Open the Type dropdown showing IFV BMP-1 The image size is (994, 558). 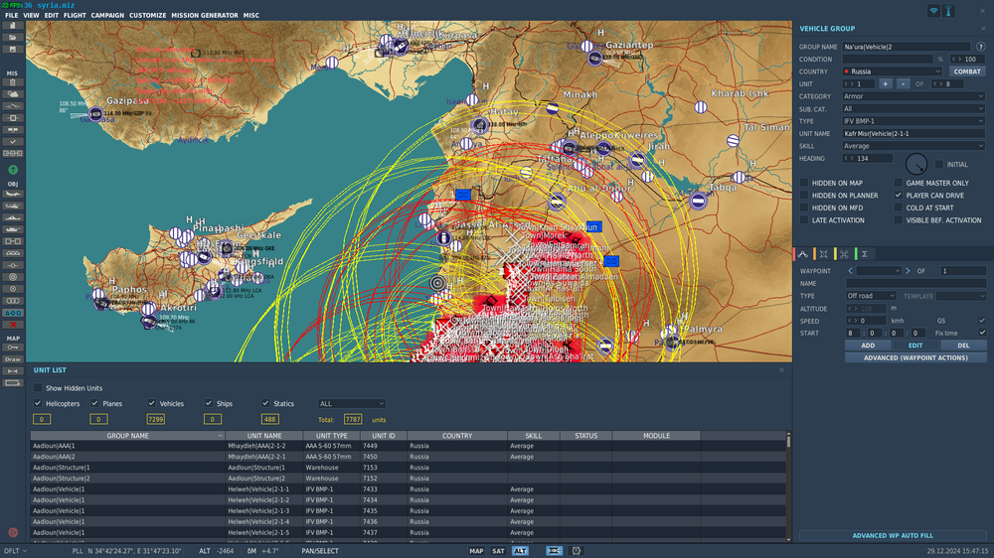tap(913, 121)
